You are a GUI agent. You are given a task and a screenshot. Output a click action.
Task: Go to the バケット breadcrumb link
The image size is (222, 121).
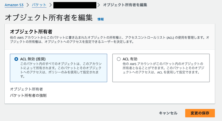tap(39, 5)
